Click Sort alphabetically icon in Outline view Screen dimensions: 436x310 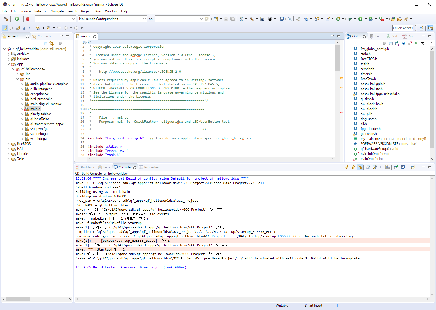397,43
